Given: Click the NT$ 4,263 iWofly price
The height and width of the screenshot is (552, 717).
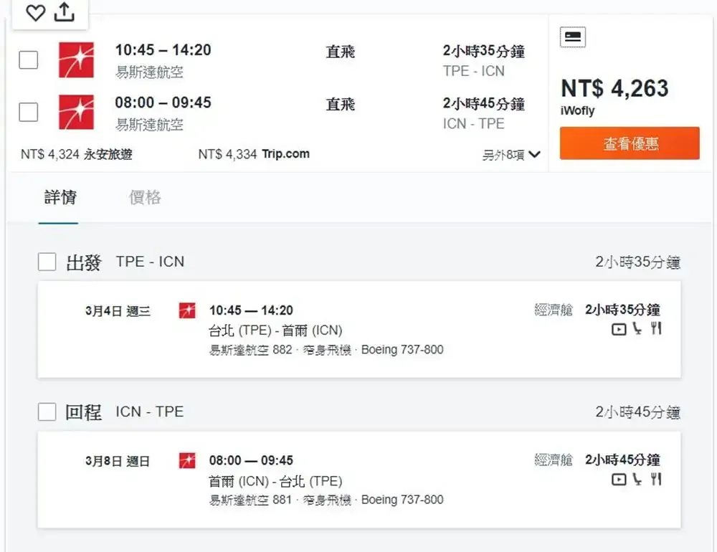Looking at the screenshot, I should (614, 89).
